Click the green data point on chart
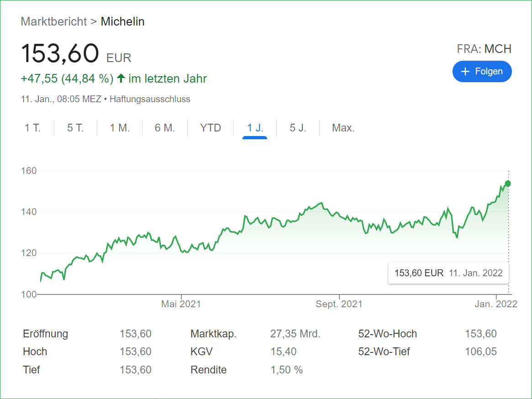Screen dimensions: 532x399 click(x=508, y=184)
